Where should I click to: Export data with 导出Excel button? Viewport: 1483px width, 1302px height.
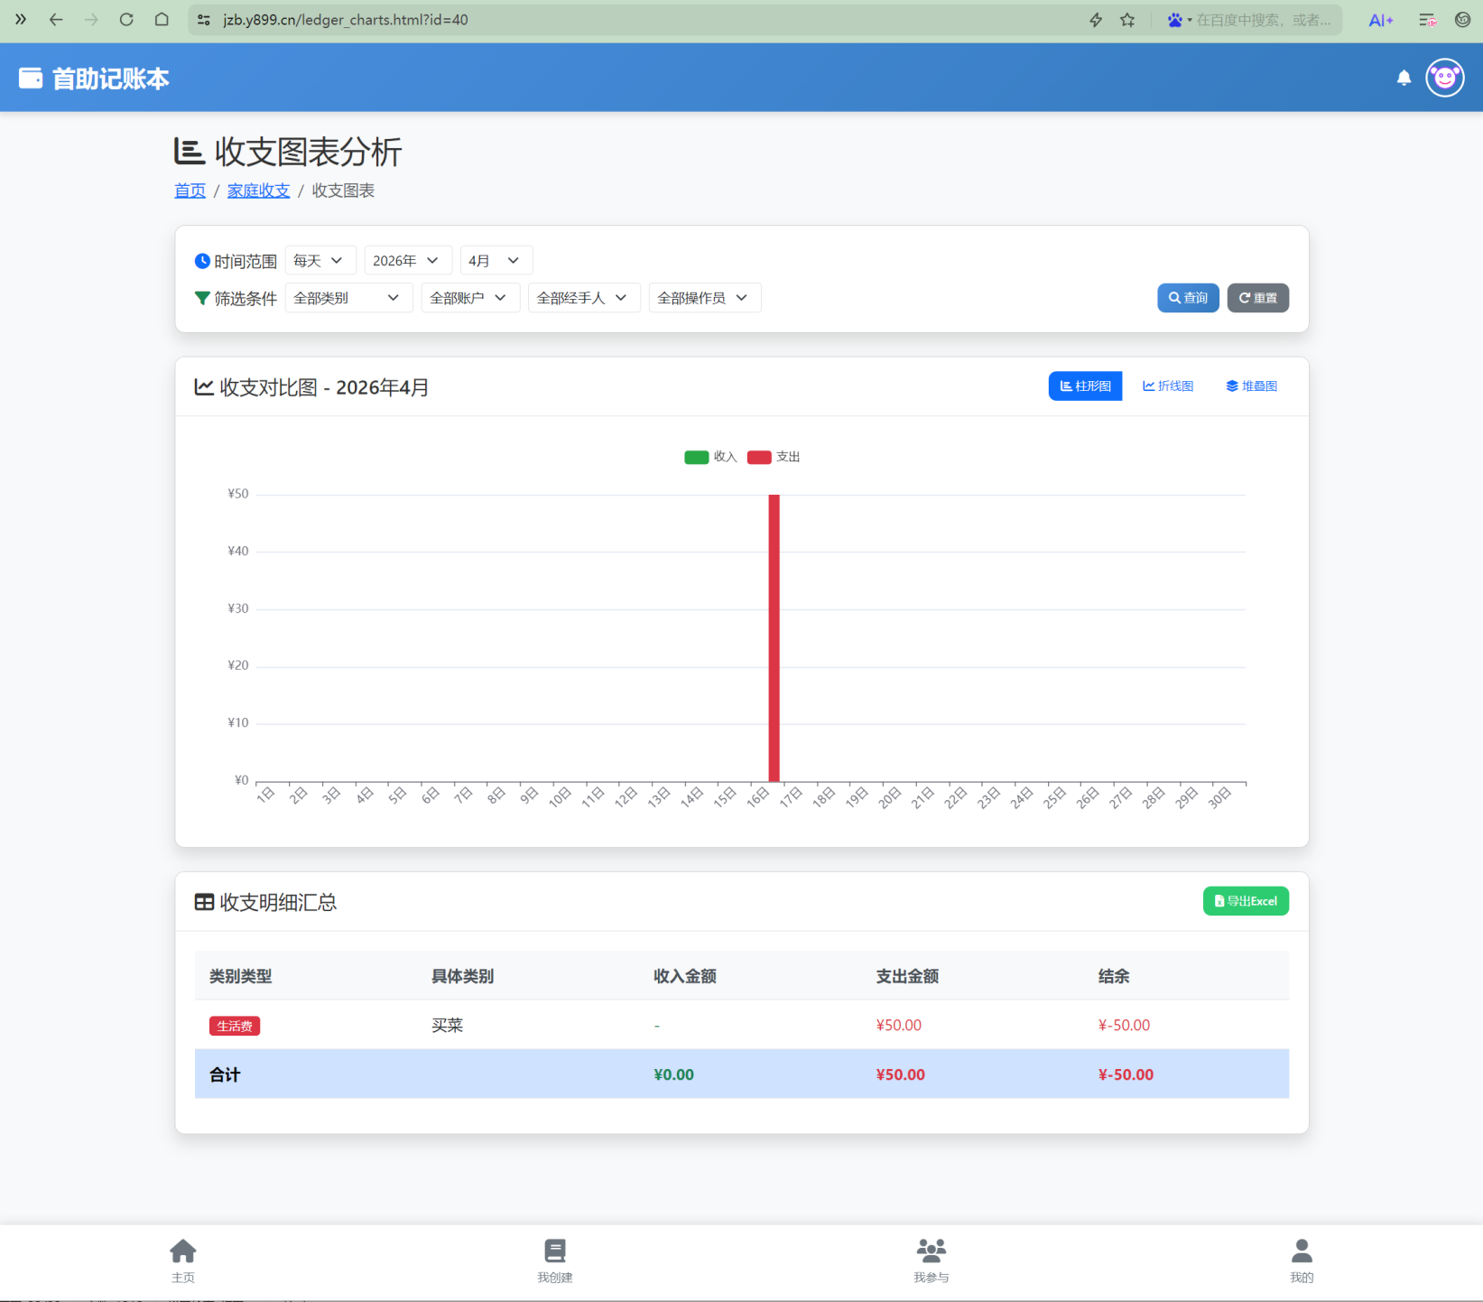point(1246,901)
